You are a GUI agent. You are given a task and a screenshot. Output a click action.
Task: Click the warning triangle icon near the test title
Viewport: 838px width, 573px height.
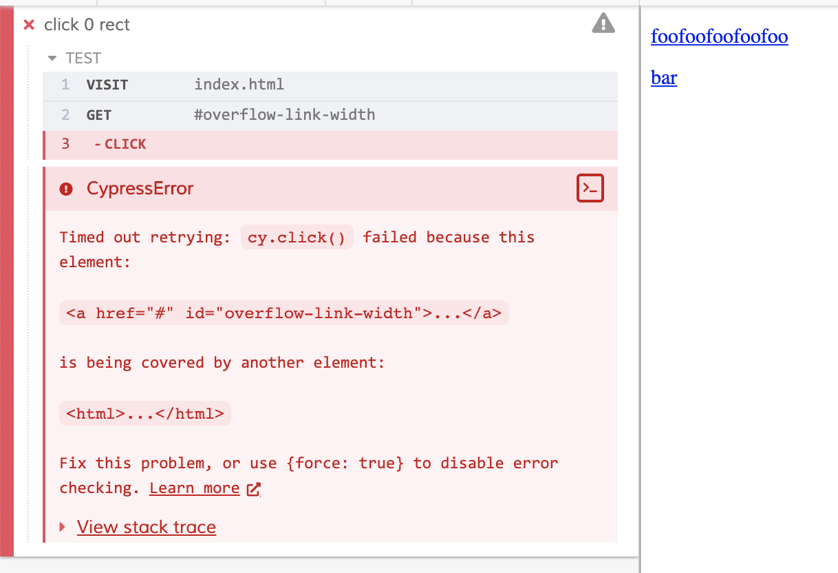pyautogui.click(x=603, y=24)
